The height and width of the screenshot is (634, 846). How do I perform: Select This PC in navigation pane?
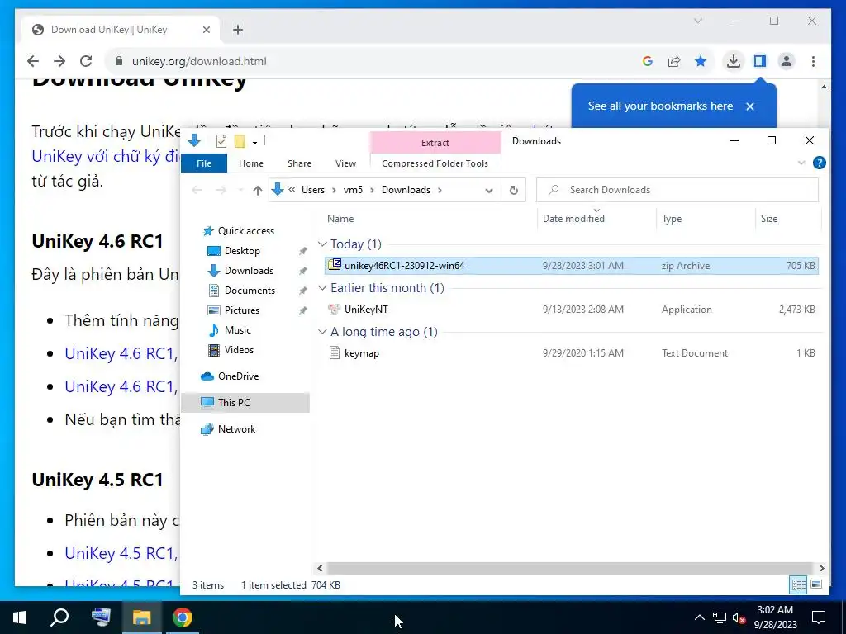coord(245,402)
